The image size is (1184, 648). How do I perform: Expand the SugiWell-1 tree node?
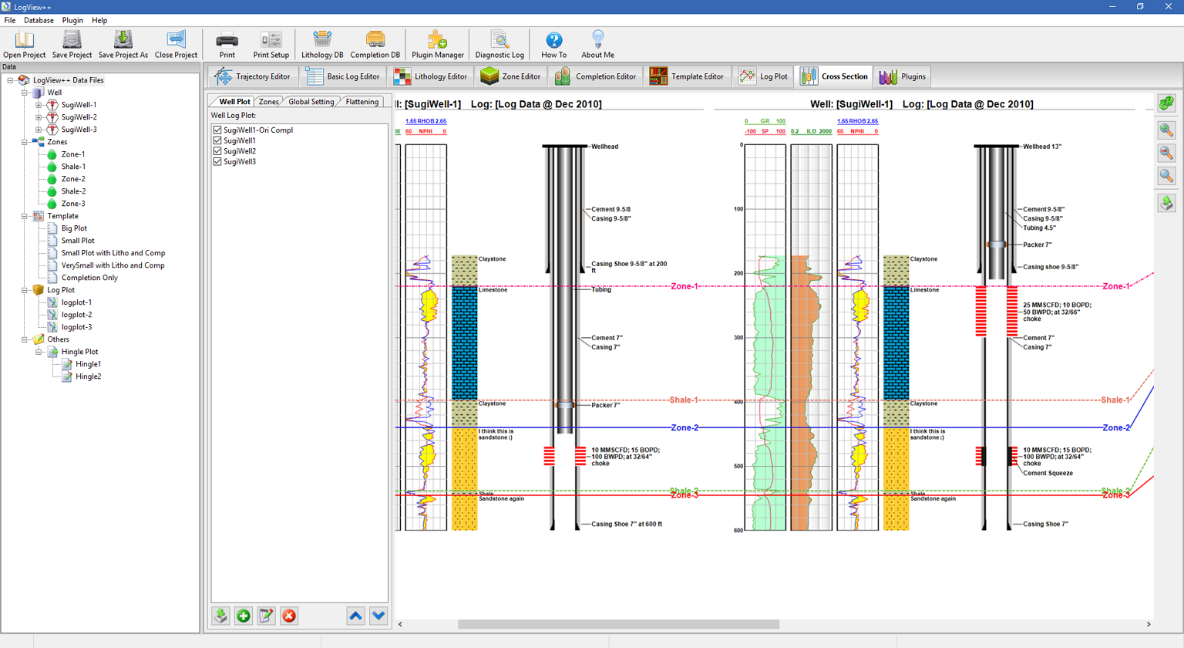(39, 105)
